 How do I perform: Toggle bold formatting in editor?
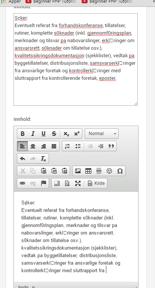(22, 134)
